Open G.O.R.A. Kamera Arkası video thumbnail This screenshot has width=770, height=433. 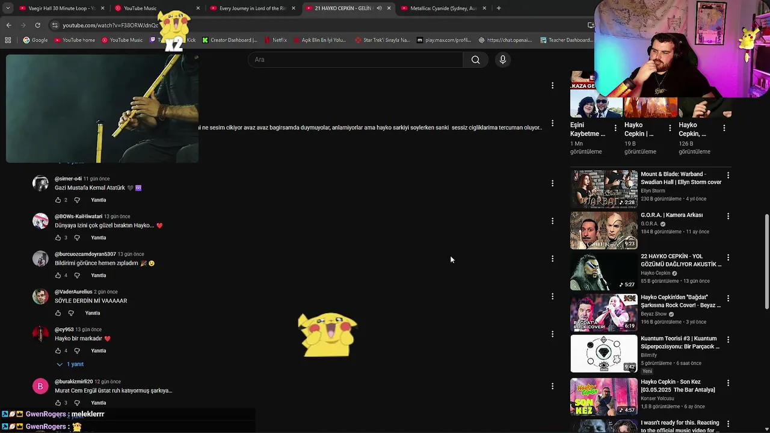click(x=603, y=230)
